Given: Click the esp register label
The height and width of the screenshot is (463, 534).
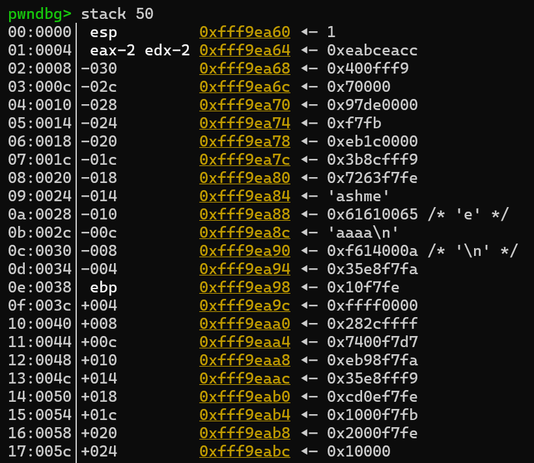Looking at the screenshot, I should tap(104, 32).
